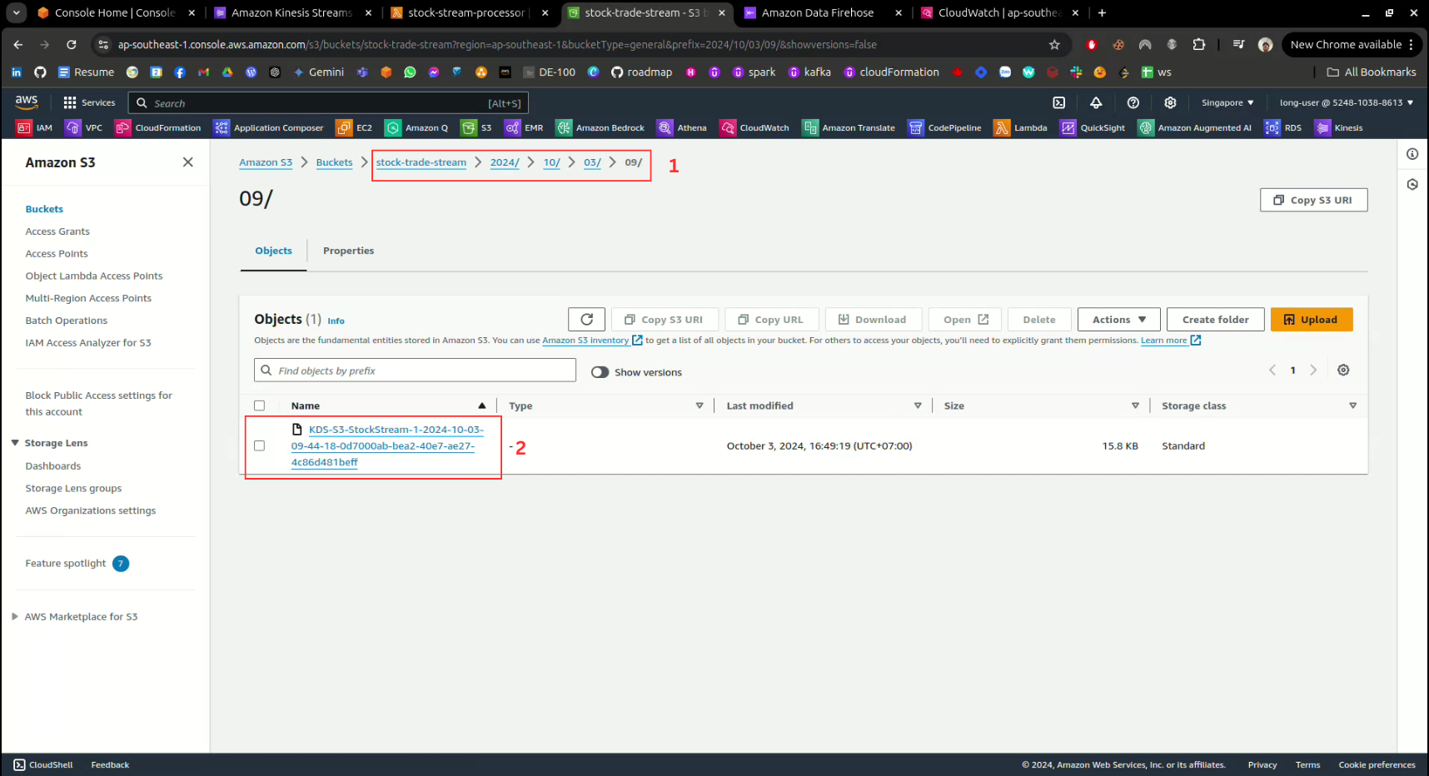
Task: Open stock-trade-stream breadcrumb link
Action: (x=421, y=162)
